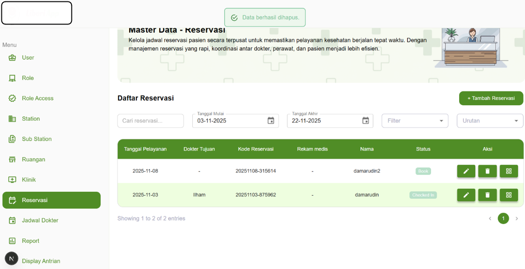This screenshot has width=525, height=269.
Task: Click the Book status badge
Action: [x=423, y=171]
